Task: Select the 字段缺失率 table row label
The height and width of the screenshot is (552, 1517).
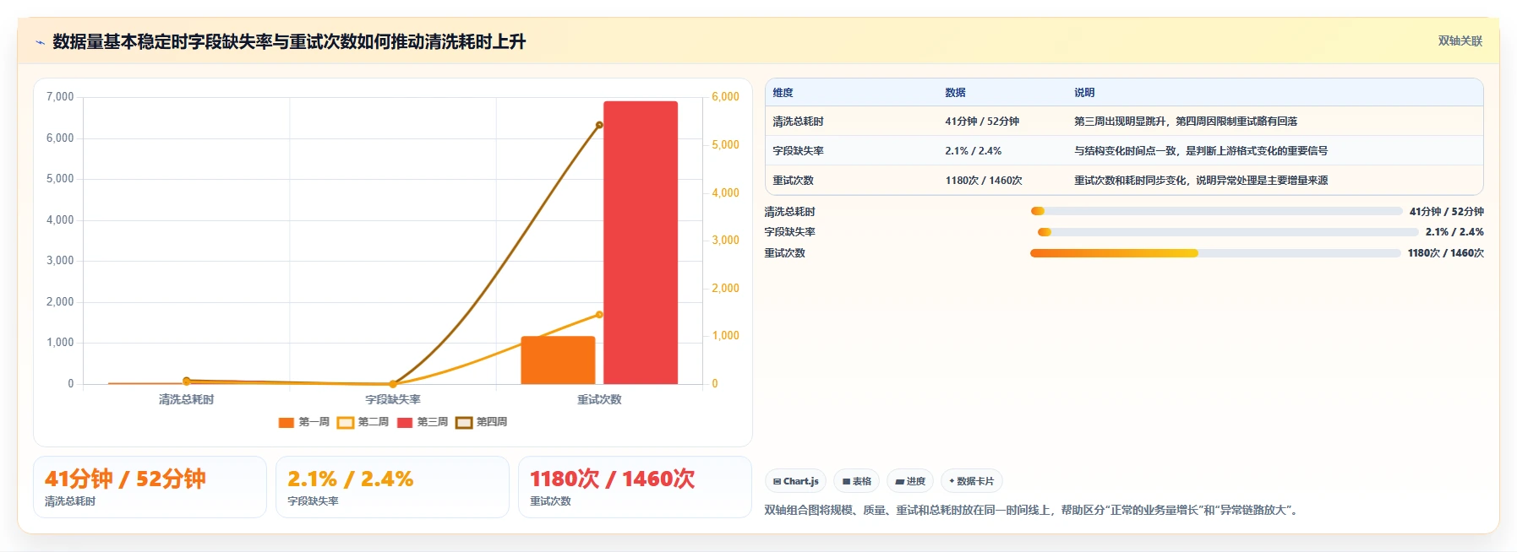Action: pos(798,151)
